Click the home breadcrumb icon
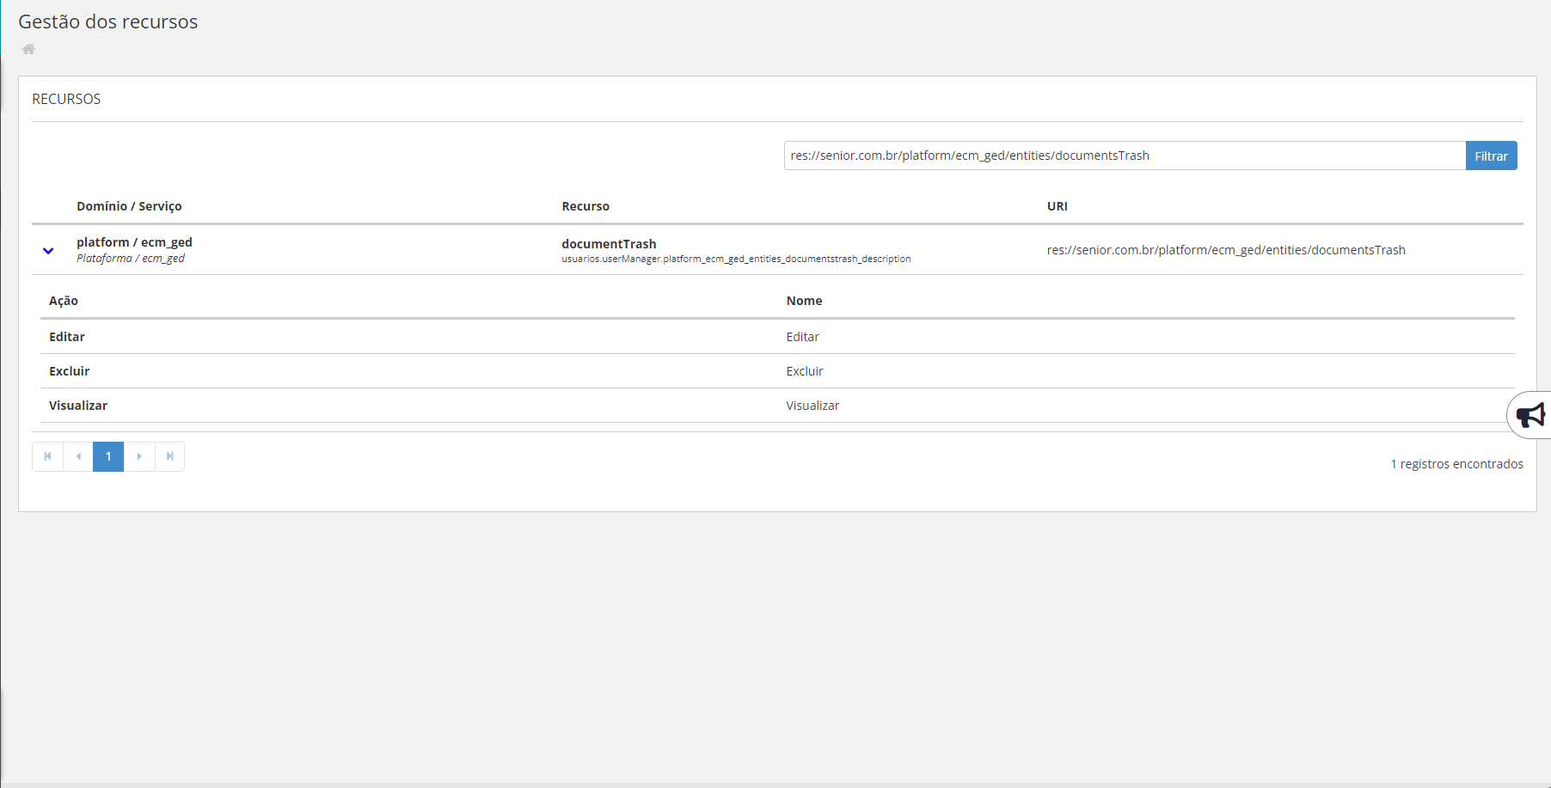Screen dimensions: 1551x788 point(28,49)
